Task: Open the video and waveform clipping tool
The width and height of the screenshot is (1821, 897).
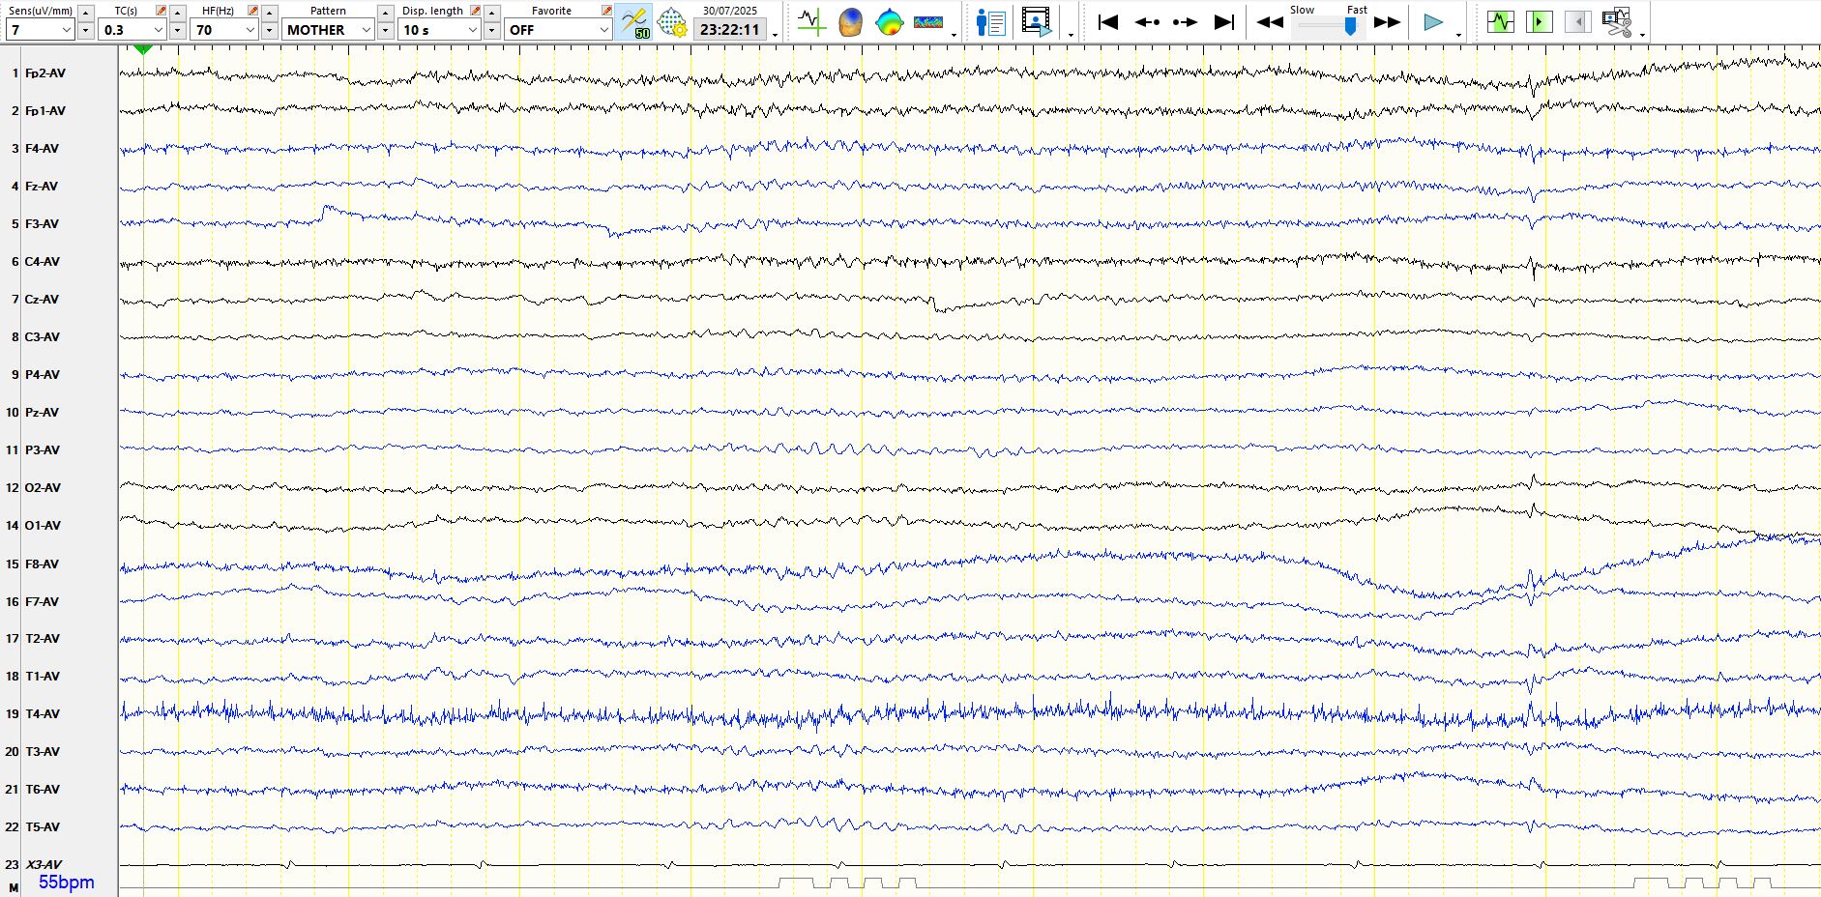Action: (x=1616, y=22)
